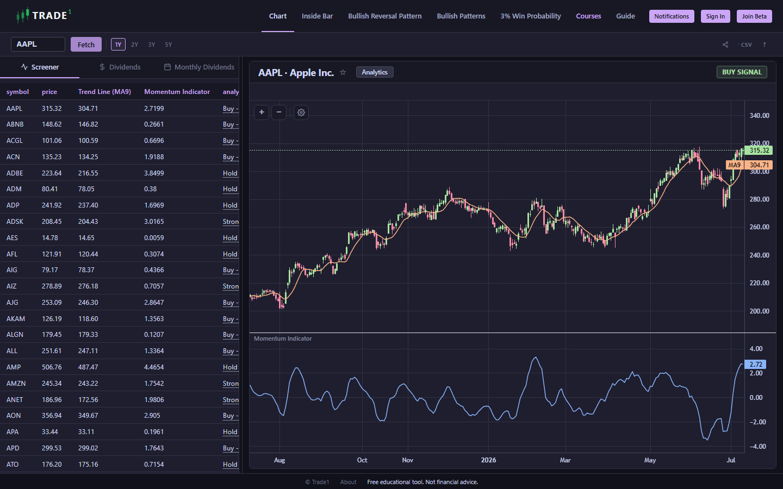Click the Hold rating for ADBE
The width and height of the screenshot is (783, 489).
(x=230, y=173)
